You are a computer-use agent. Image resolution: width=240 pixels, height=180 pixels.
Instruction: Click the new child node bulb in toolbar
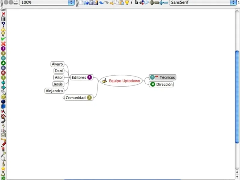(127, 2)
